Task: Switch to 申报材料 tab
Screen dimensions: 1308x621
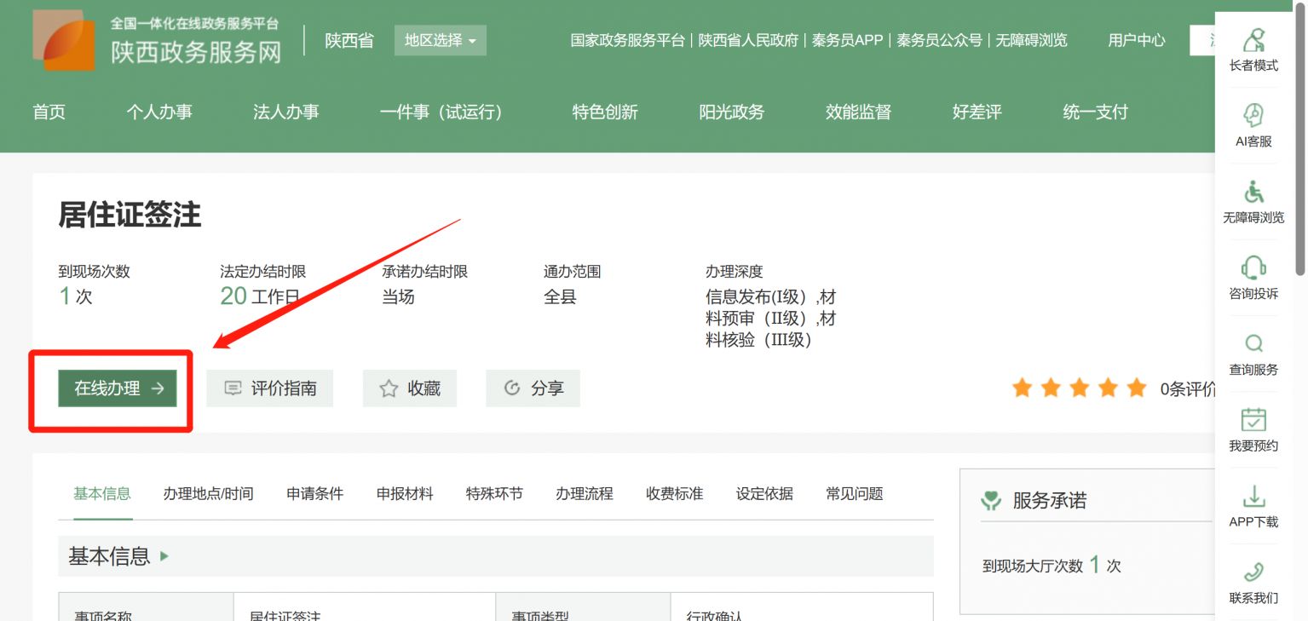Action: click(x=405, y=493)
